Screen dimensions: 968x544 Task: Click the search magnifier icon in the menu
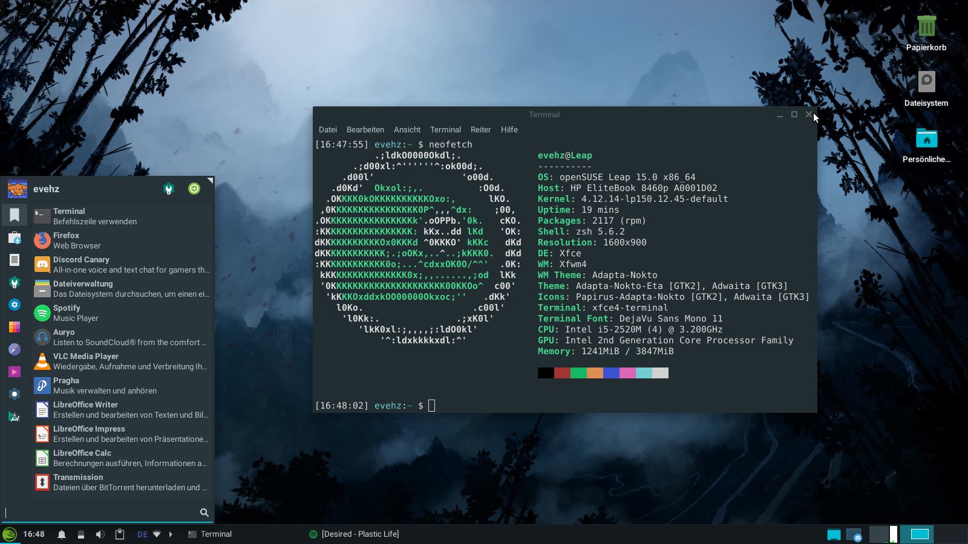pyautogui.click(x=204, y=513)
